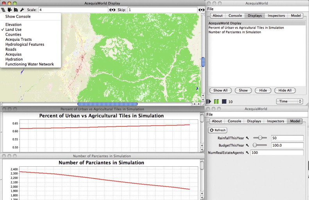Click the map horizontal scrollbar thumb
Image resolution: width=309 pixels, height=200 pixels.
point(107,104)
